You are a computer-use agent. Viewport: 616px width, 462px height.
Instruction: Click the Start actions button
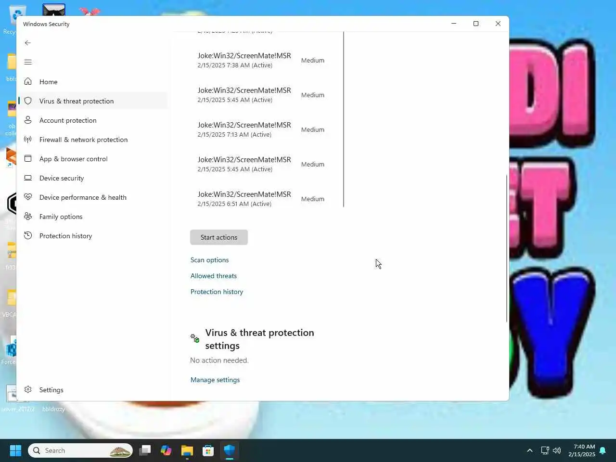[219, 237]
